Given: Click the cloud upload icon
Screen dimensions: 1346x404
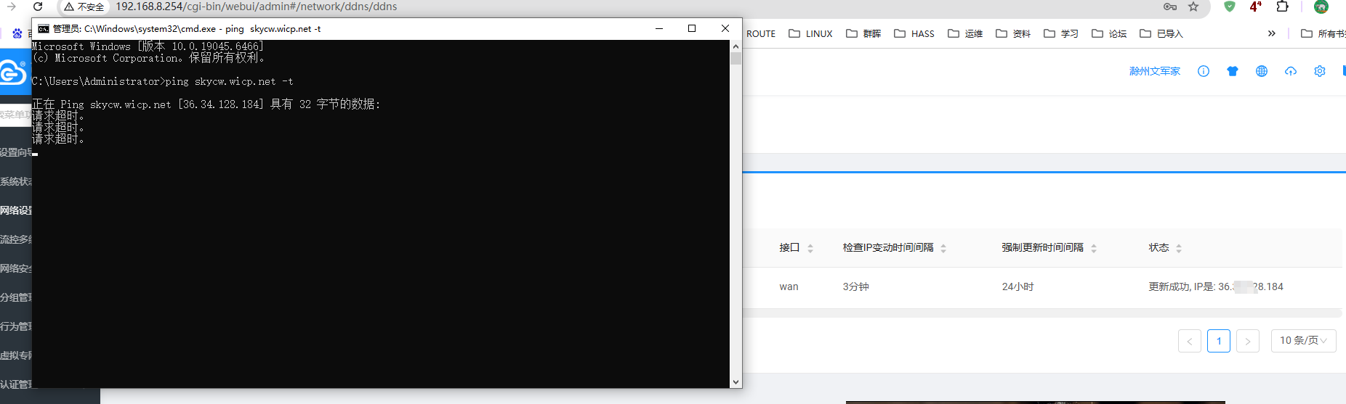Looking at the screenshot, I should [1291, 71].
